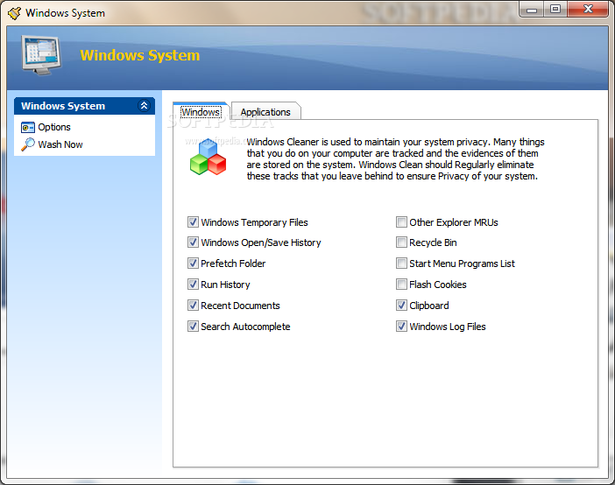The height and width of the screenshot is (485, 615).
Task: Close the Windows System window
Action: pyautogui.click(x=588, y=10)
